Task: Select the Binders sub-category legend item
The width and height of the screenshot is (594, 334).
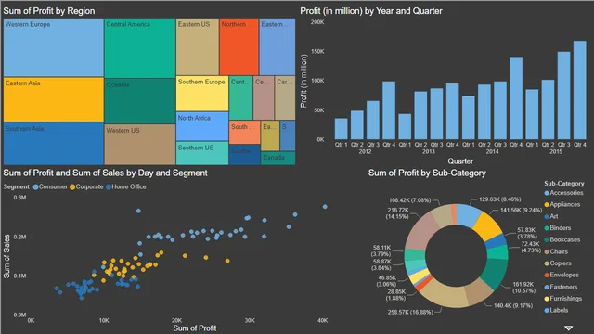Action: [x=557, y=228]
